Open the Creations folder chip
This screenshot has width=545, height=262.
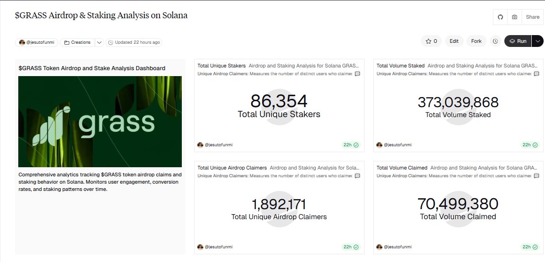(x=77, y=42)
